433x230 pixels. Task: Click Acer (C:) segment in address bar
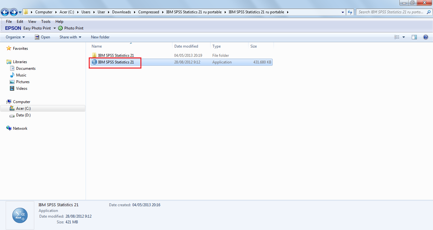point(67,12)
